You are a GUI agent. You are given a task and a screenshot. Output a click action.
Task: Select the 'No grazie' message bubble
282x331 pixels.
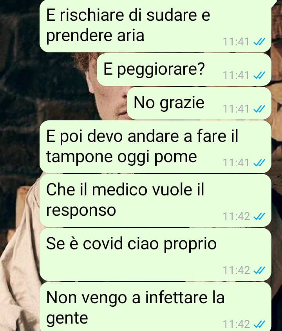coord(199,103)
